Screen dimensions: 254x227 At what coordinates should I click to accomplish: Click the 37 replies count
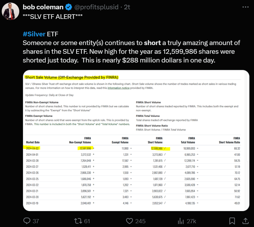(36, 221)
